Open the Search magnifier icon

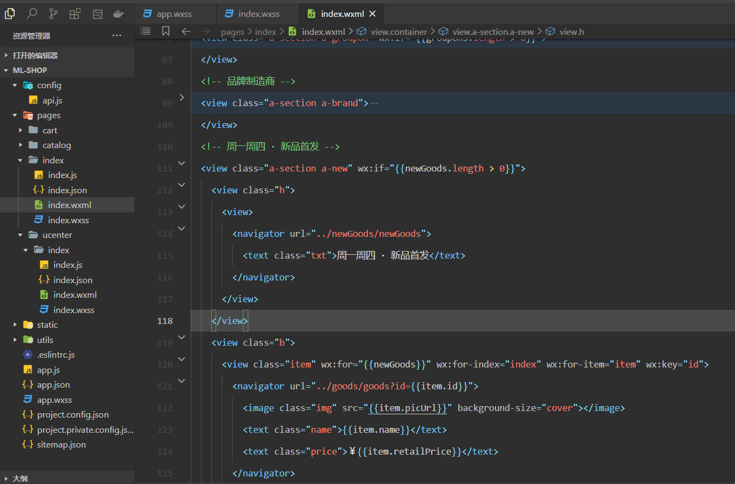pyautogui.click(x=32, y=14)
